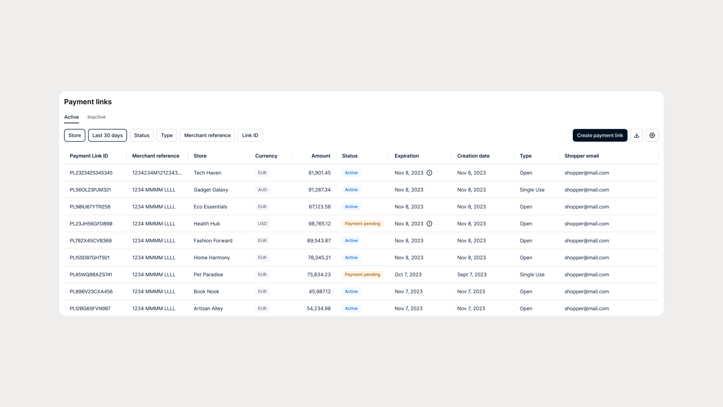The width and height of the screenshot is (723, 407).
Task: Open the table settings gear icon
Action: click(652, 135)
